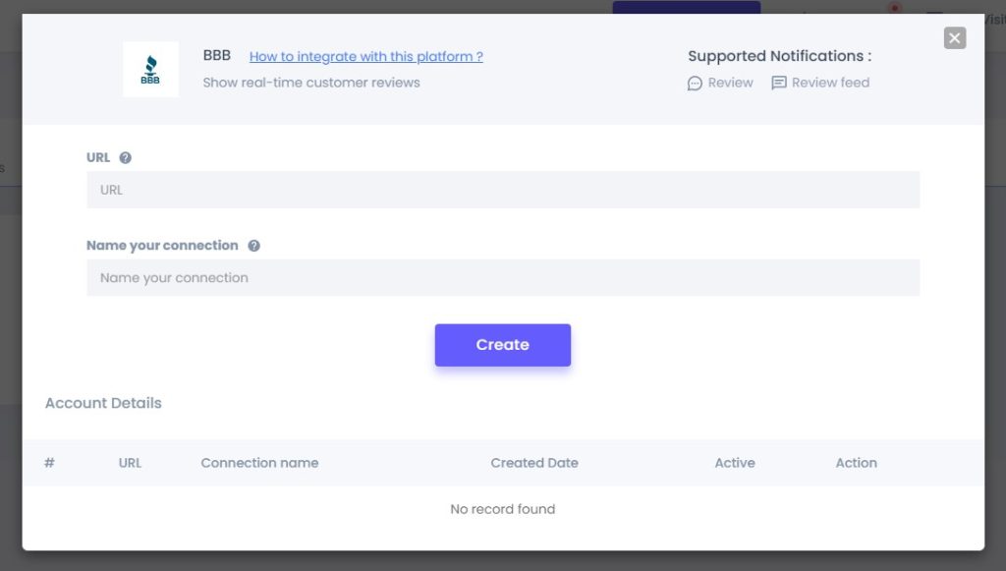Click the 'Review feed' notification label
1006x571 pixels.
tap(830, 83)
